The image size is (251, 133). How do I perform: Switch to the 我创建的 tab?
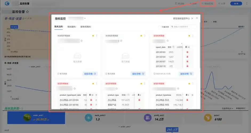click(x=71, y=27)
